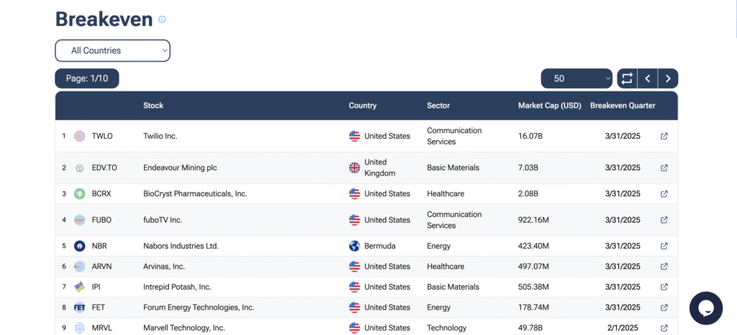
Task: Open external link for Twilio Inc. row
Action: tap(664, 136)
